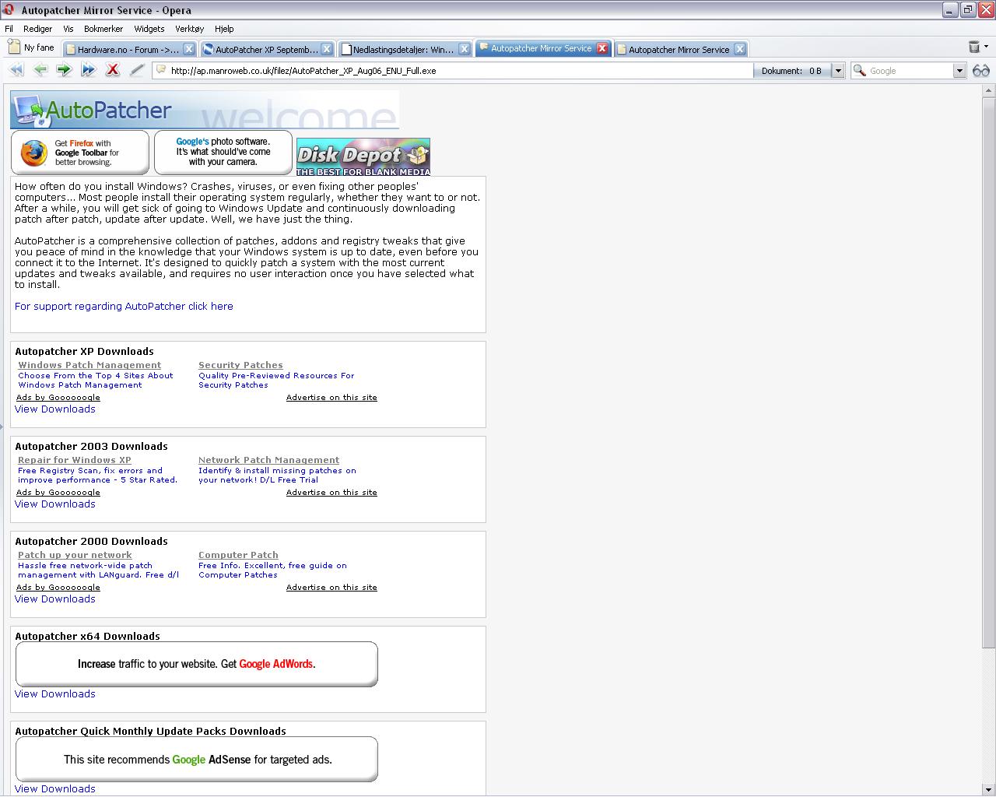Go forward with the green right arrow
The width and height of the screenshot is (996, 797).
coord(65,70)
